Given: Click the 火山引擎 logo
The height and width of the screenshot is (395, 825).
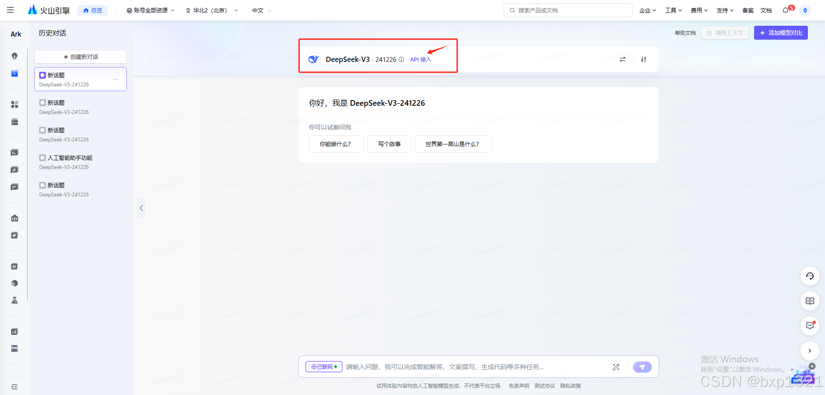Looking at the screenshot, I should pos(49,10).
